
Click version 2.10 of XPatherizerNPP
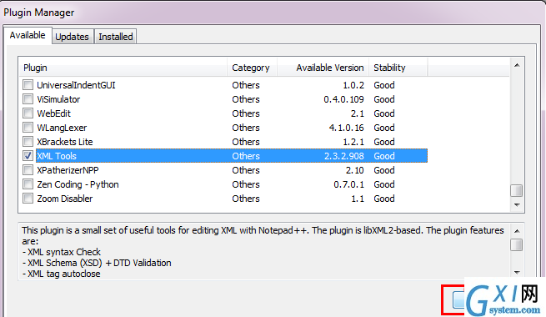click(355, 170)
